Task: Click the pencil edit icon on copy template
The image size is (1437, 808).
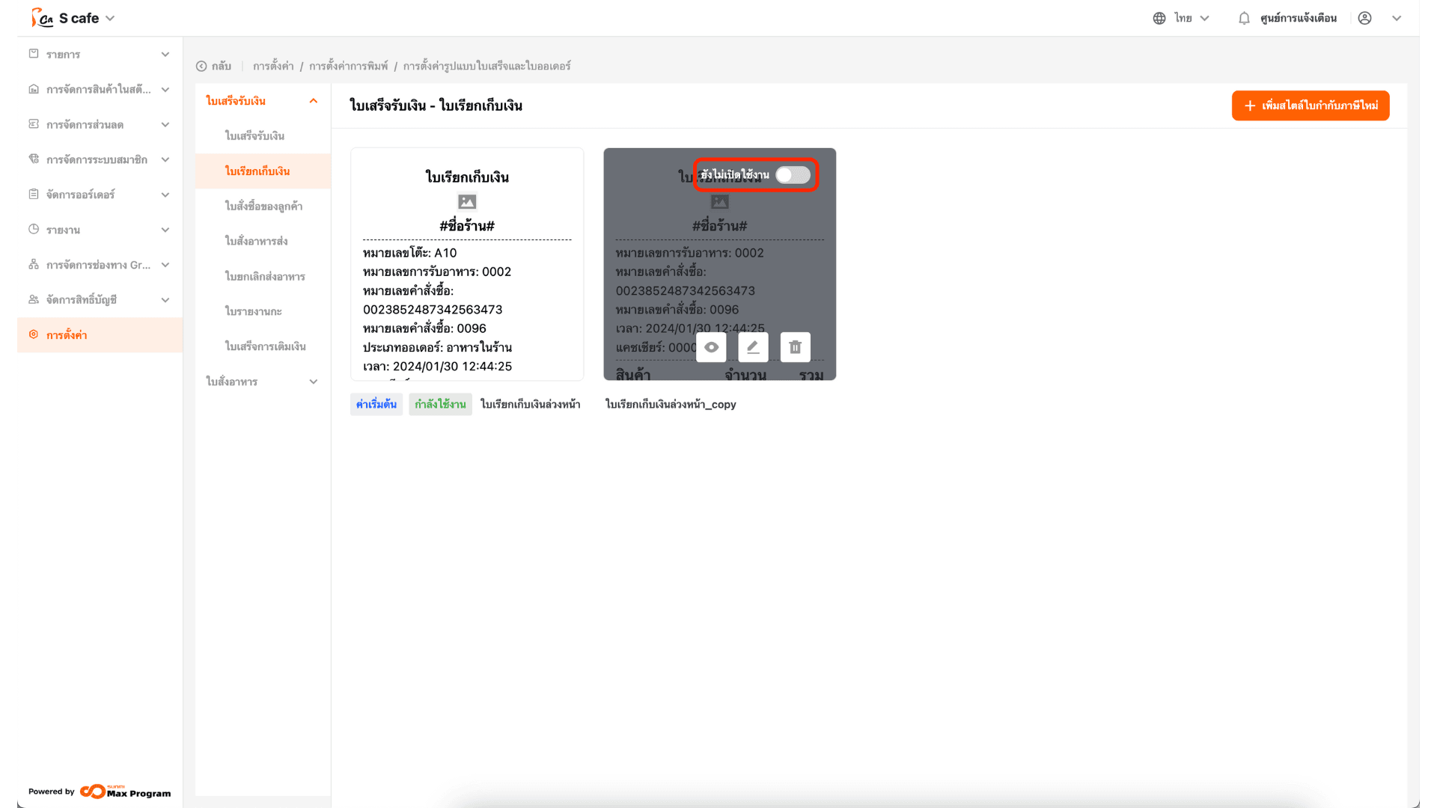Action: point(753,347)
